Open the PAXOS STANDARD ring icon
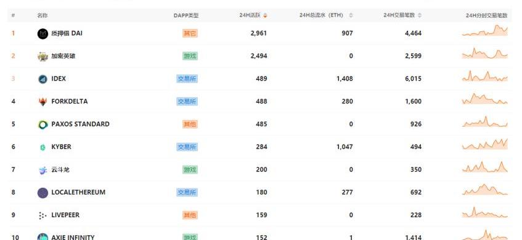 [43, 125]
